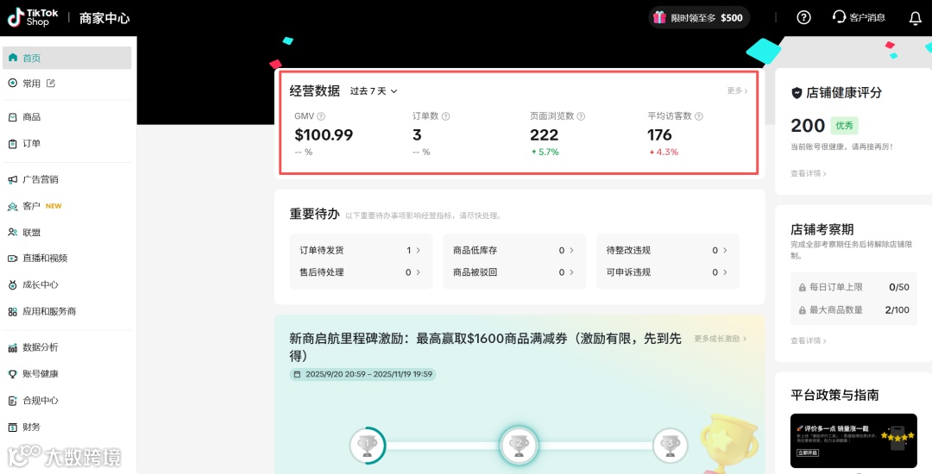Click the 广告营销 megaphone icon
This screenshot has height=474, width=932.
point(12,180)
